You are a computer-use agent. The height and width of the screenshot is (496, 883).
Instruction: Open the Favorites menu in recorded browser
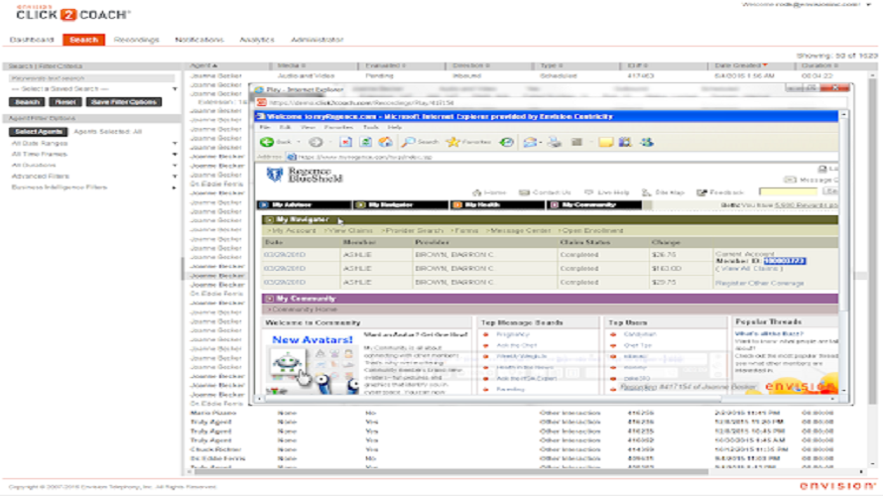coord(338,128)
